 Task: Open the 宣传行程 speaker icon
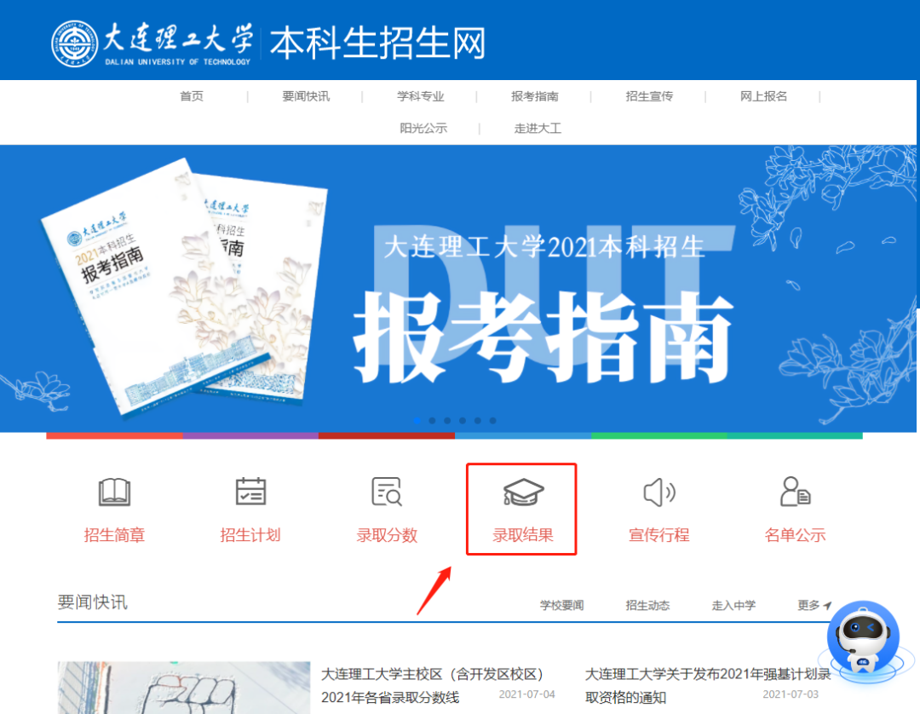coord(658,492)
